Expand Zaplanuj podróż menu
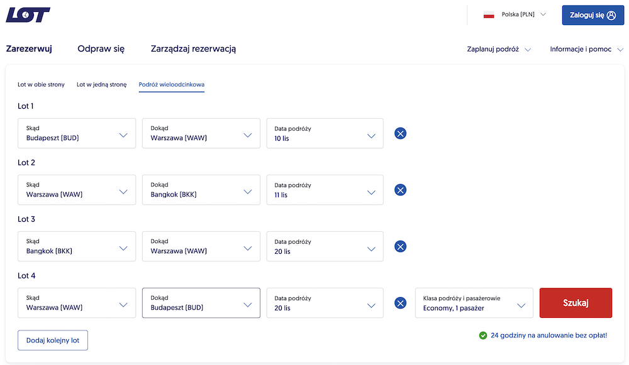Screen dimensions: 629x365 click(x=499, y=49)
